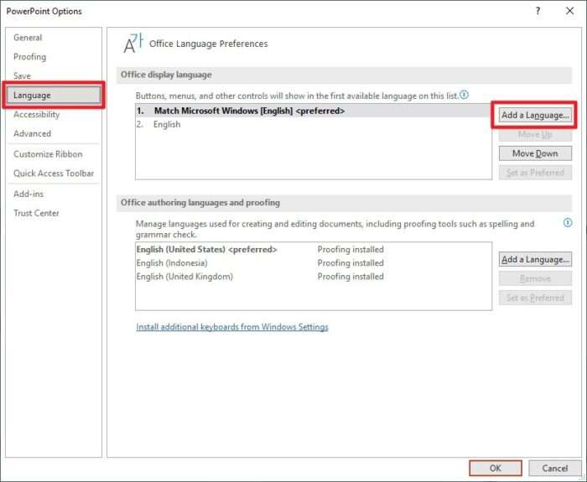Click the help question mark icon
This screenshot has width=587, height=482.
click(538, 11)
